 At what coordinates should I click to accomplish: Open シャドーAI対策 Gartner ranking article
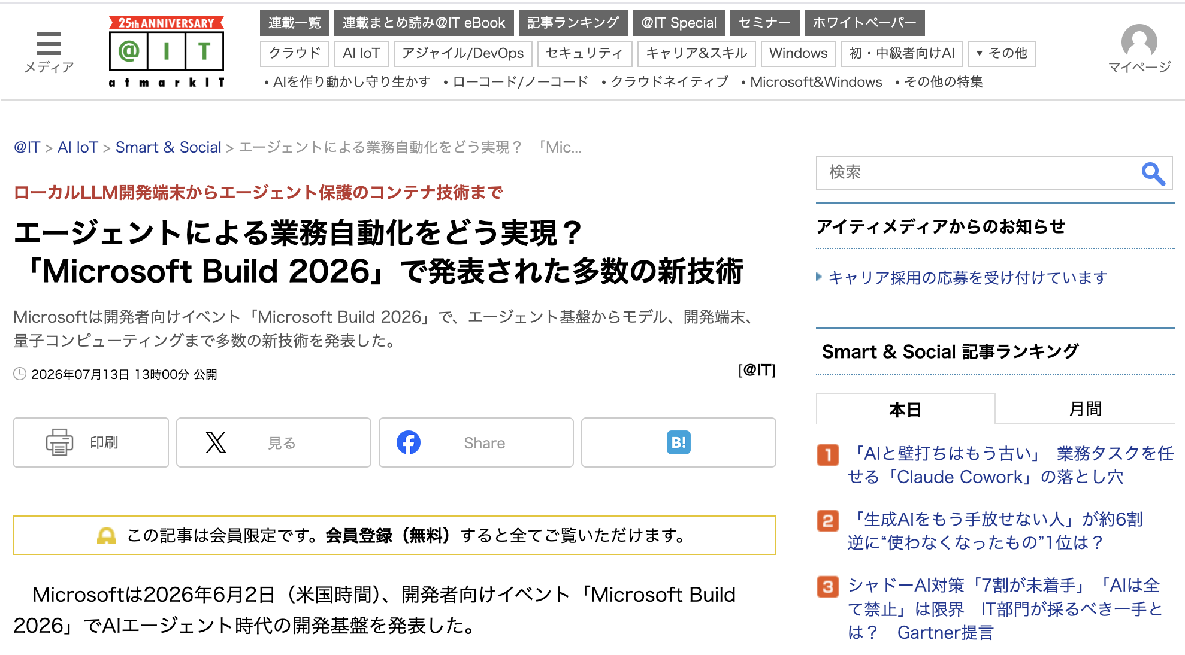(1005, 609)
